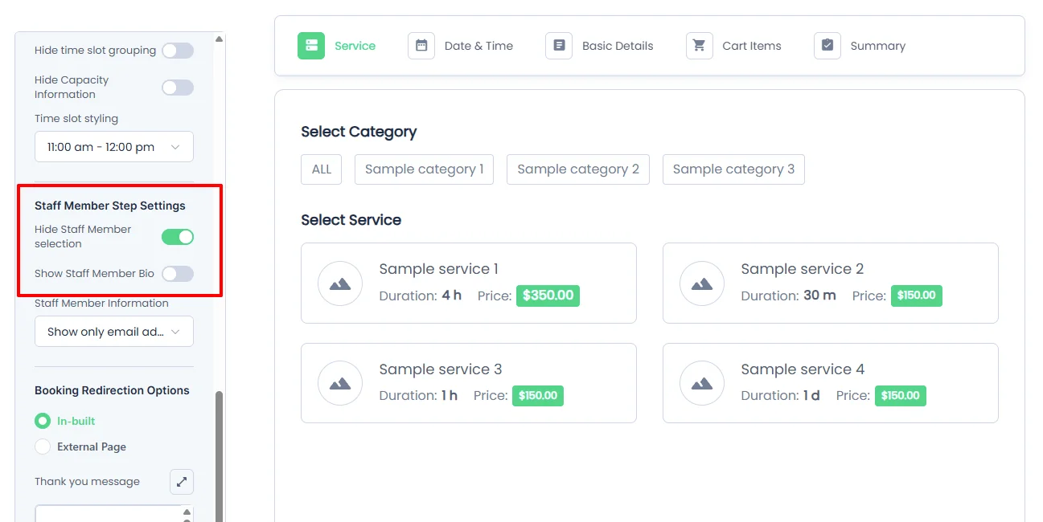Go to the Date & Time step
This screenshot has width=1043, height=522.
[x=461, y=46]
